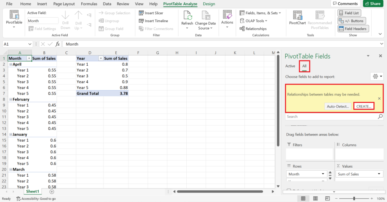Open the PivotTable Fields gear settings
The height and width of the screenshot is (202, 387).
pos(377,76)
